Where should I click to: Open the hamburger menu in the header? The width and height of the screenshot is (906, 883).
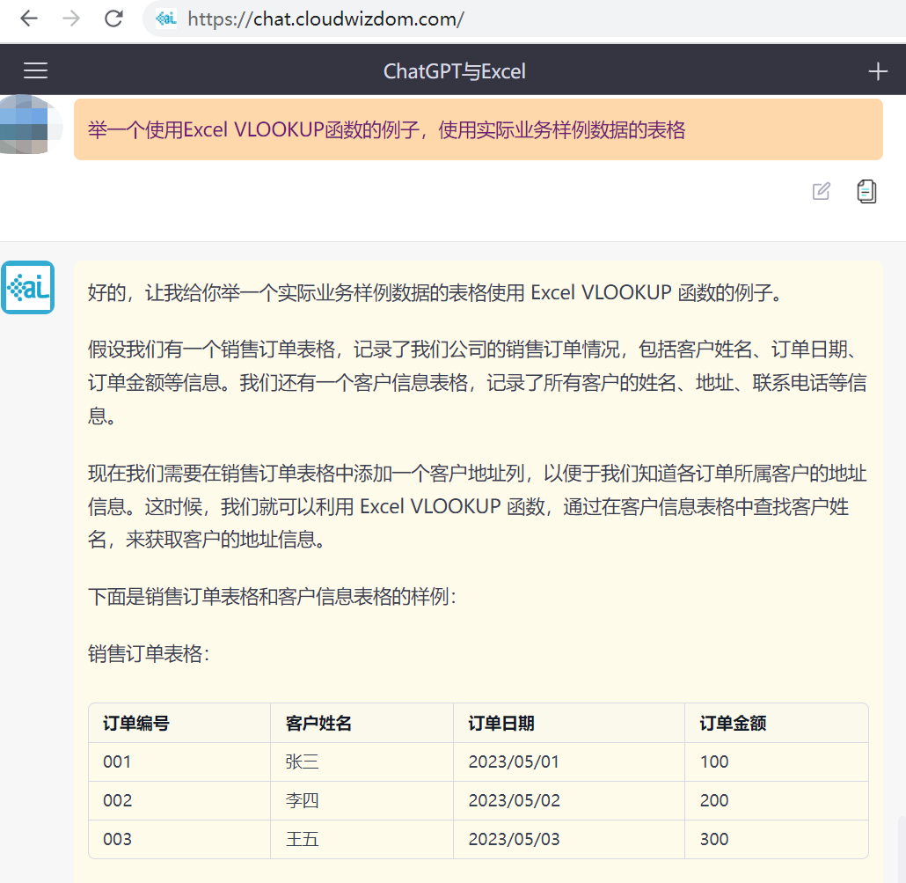pos(35,70)
